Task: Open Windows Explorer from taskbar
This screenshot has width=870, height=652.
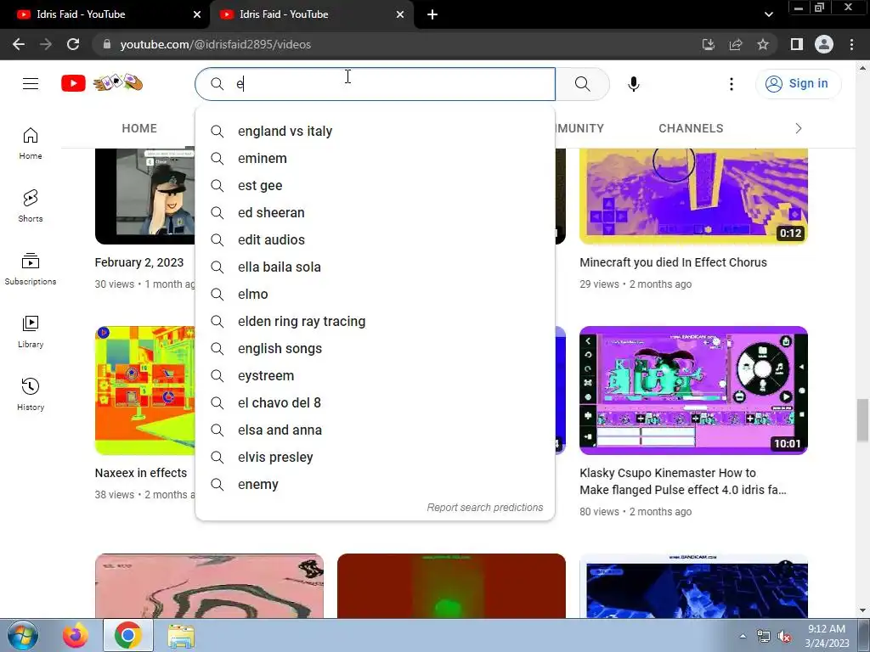Action: pos(181,637)
